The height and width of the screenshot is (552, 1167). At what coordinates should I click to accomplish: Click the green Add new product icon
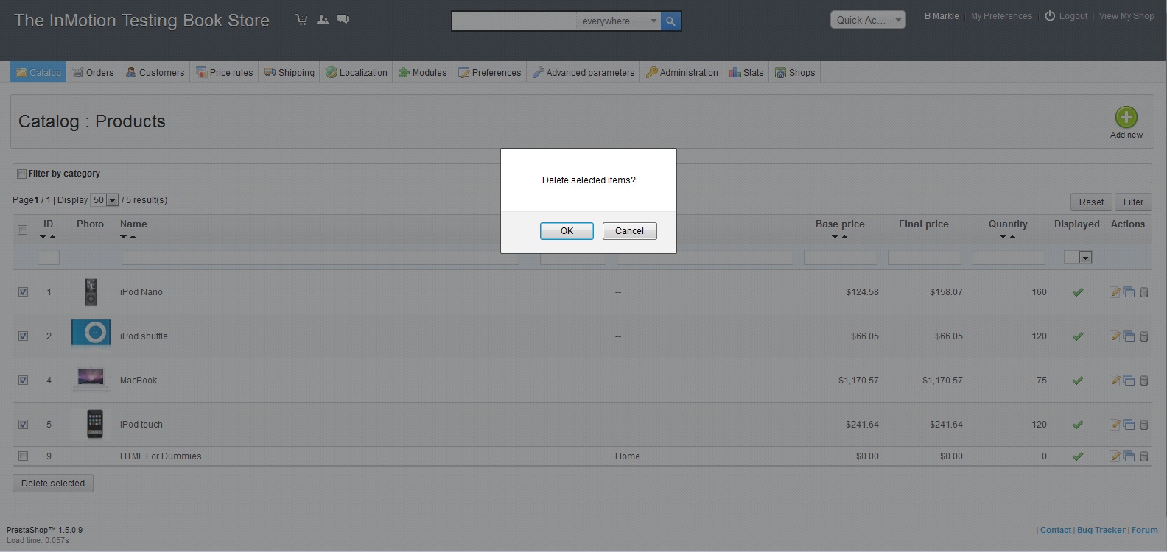(1126, 118)
